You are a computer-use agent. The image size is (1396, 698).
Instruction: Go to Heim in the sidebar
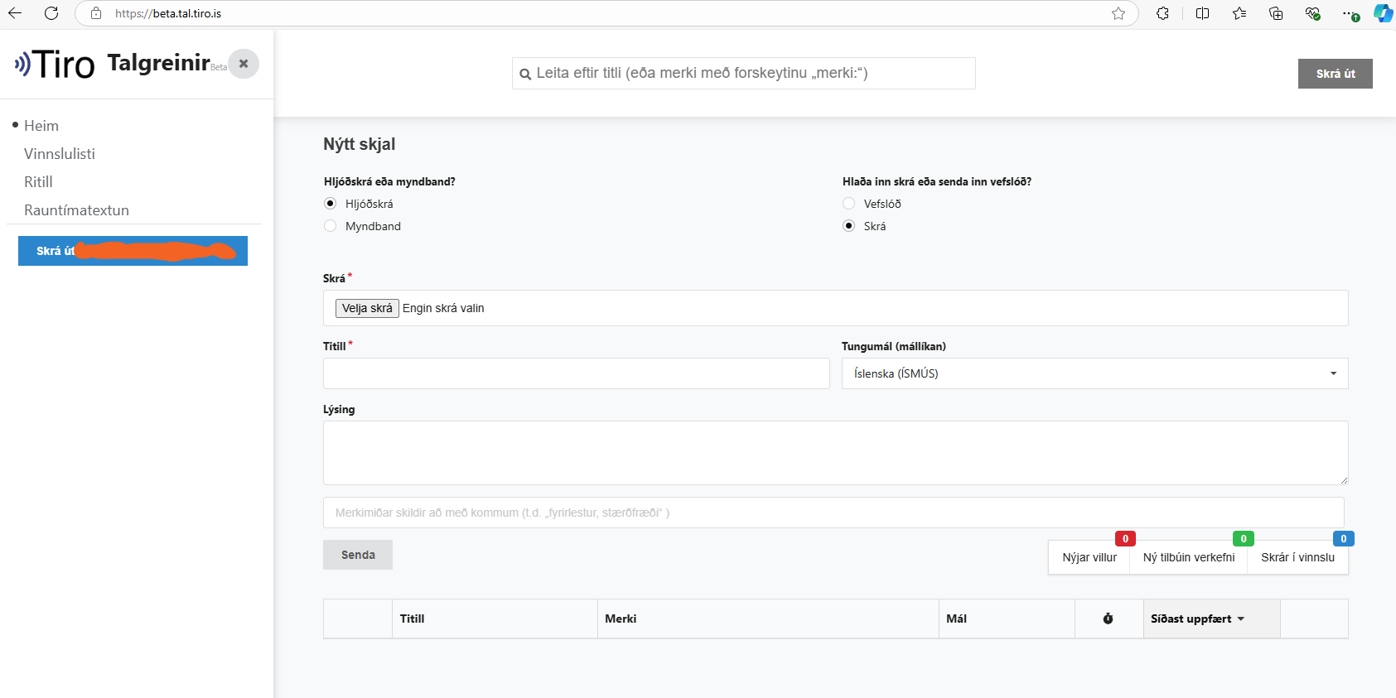coord(41,126)
